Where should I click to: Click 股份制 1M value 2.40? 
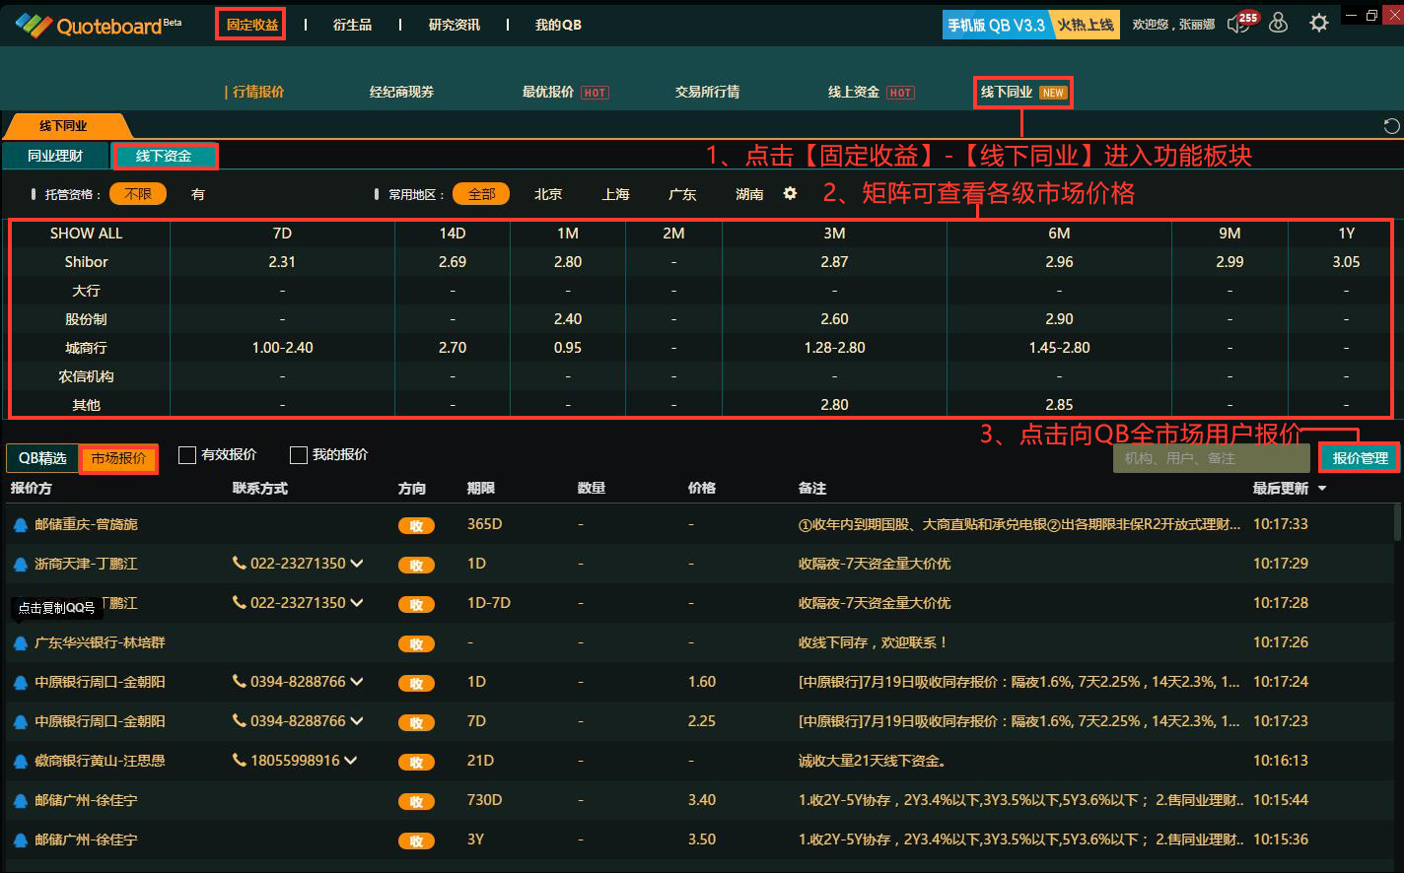(x=568, y=319)
